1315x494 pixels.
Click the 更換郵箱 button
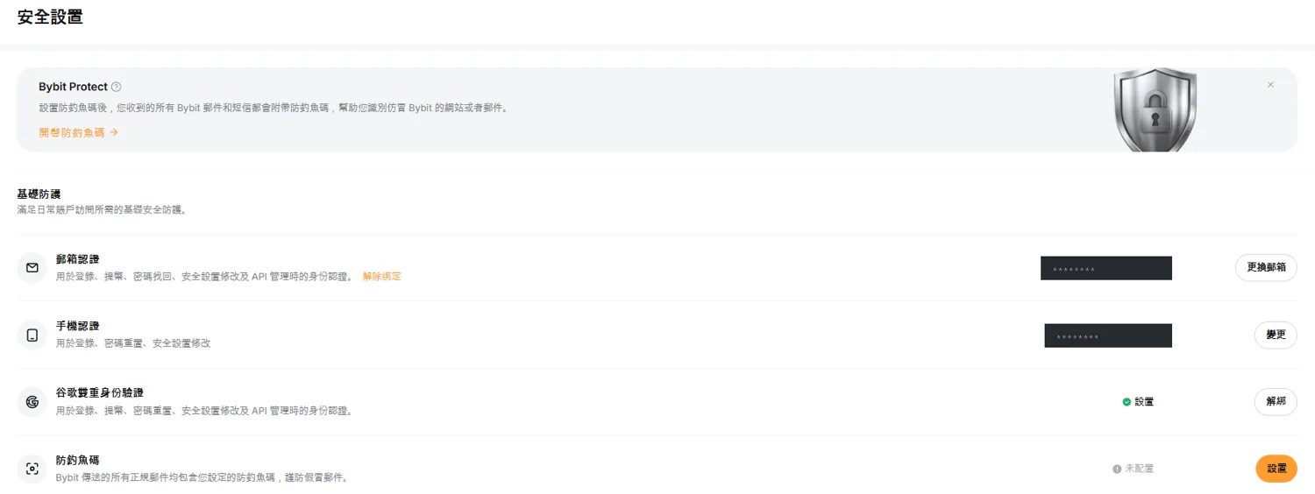point(1266,267)
